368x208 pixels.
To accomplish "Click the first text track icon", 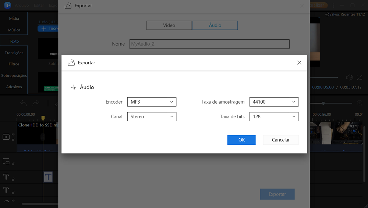I will click(6, 177).
